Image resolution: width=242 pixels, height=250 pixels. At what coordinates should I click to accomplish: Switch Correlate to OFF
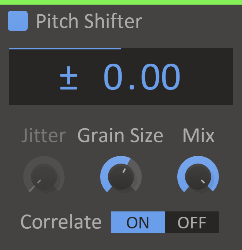pyautogui.click(x=192, y=222)
